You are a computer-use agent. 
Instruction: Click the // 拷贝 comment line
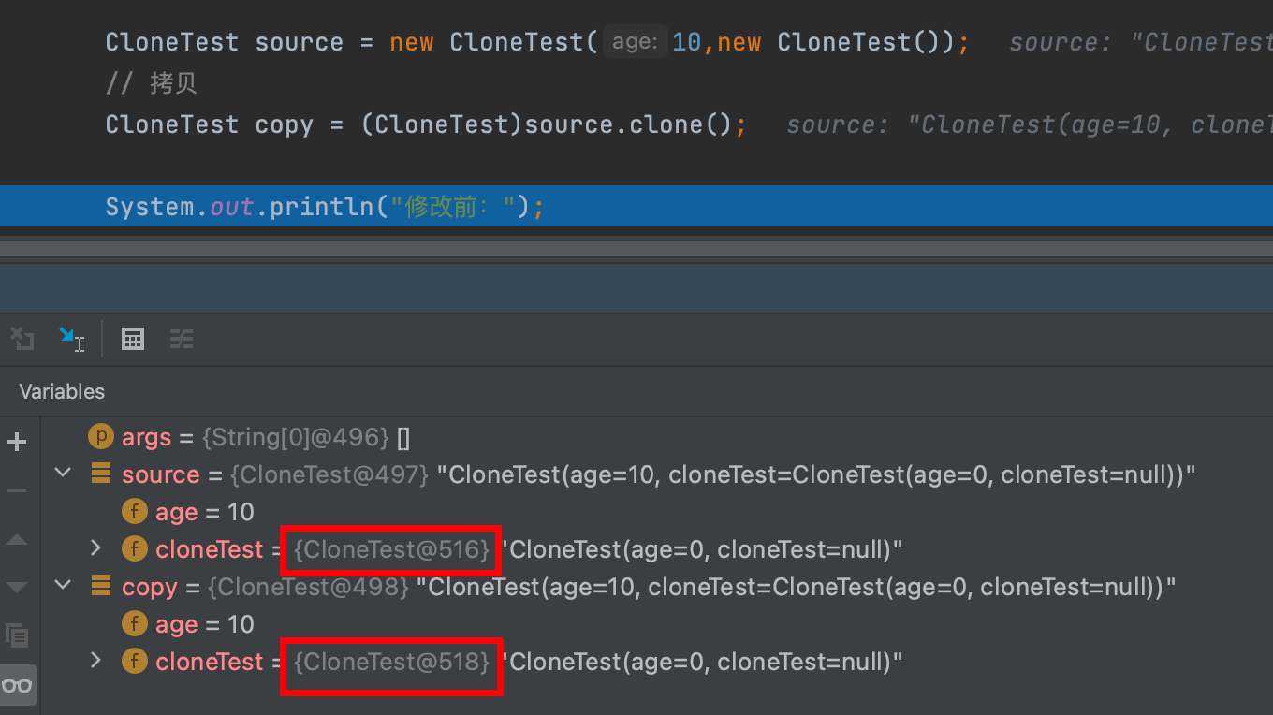tap(152, 83)
